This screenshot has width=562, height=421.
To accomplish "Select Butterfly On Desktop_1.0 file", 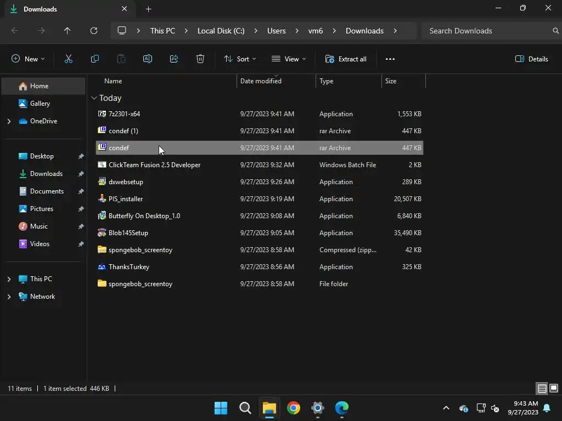I will 260,215.
